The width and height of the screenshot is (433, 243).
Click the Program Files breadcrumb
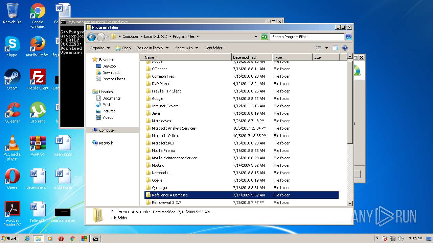tap(184, 37)
